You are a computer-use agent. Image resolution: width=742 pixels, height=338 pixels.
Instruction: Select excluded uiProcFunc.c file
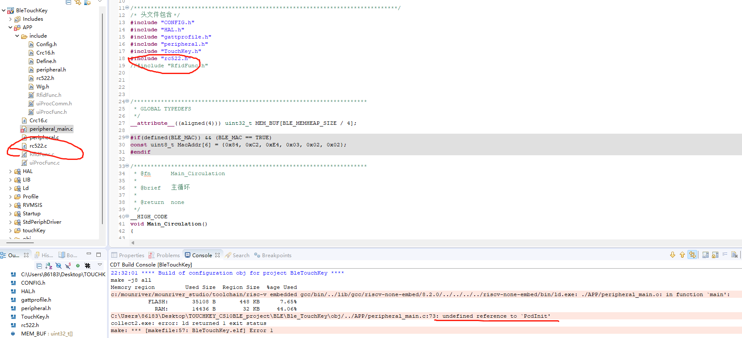click(x=41, y=162)
